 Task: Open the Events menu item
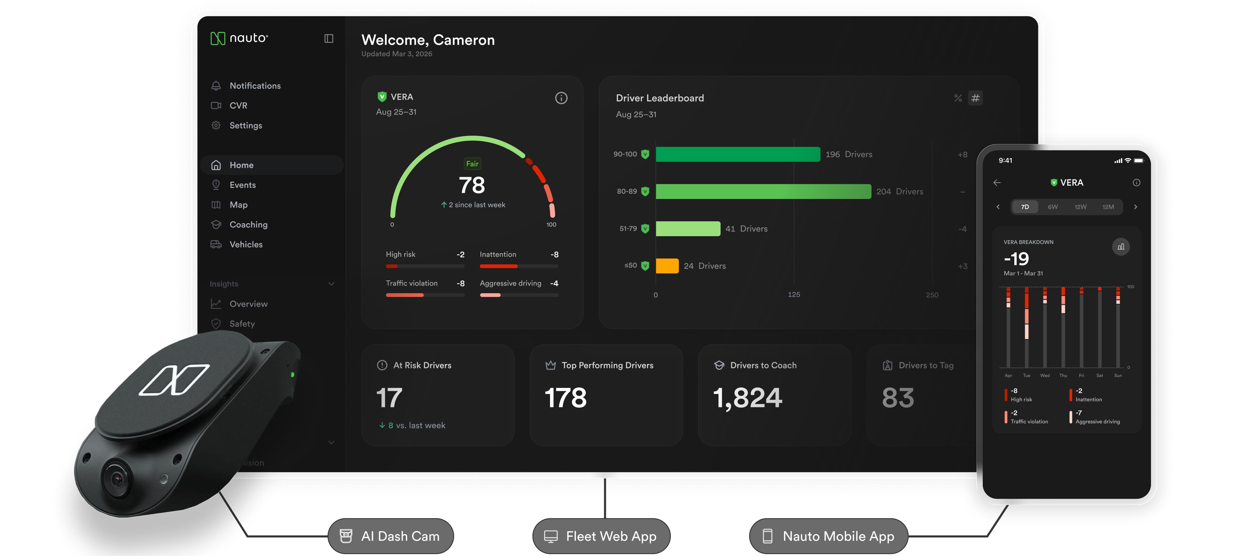tap(242, 185)
